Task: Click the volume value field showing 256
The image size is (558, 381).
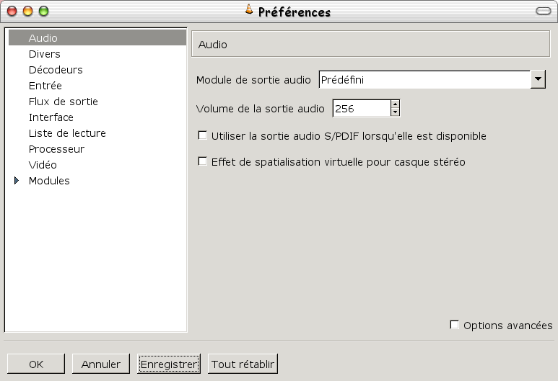Action: click(x=362, y=108)
